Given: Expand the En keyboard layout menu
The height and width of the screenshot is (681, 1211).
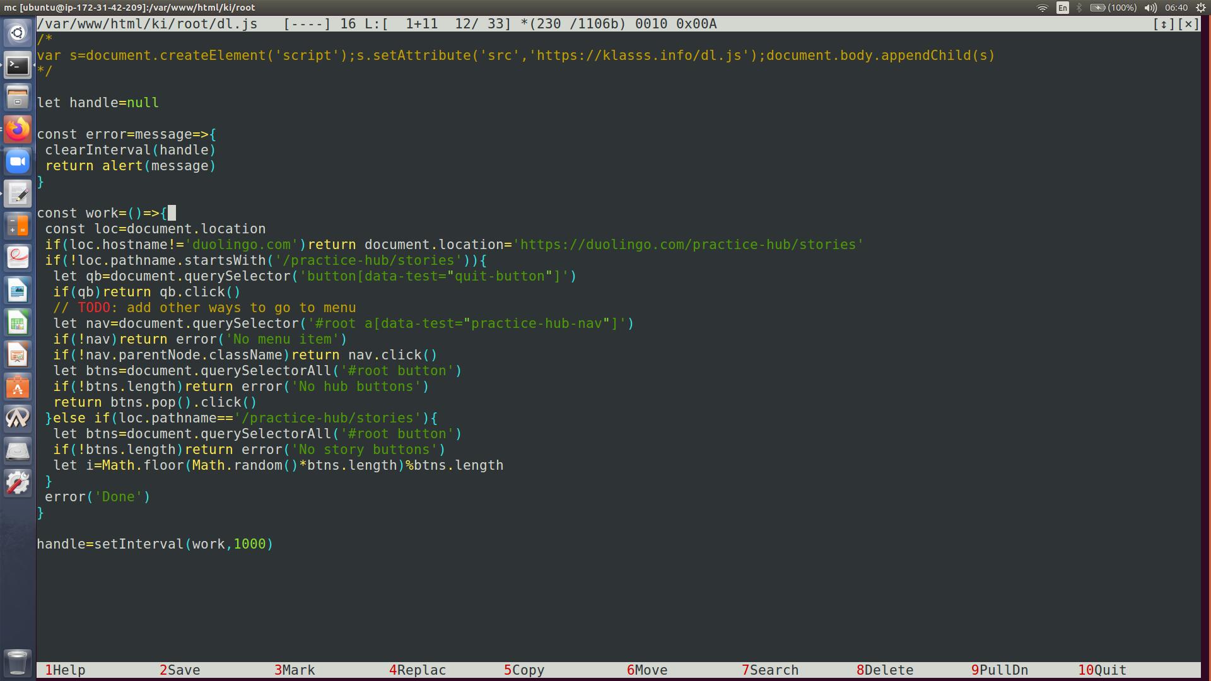Looking at the screenshot, I should (x=1063, y=8).
